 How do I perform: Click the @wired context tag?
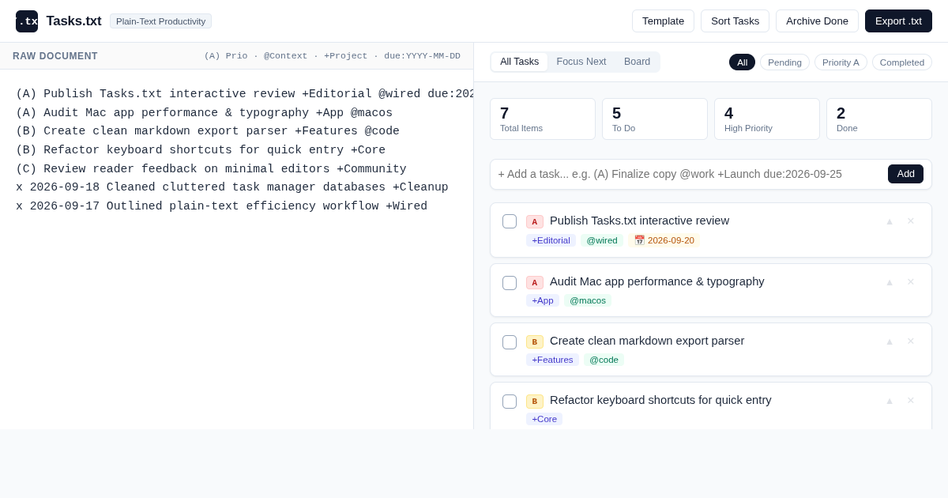click(x=602, y=240)
